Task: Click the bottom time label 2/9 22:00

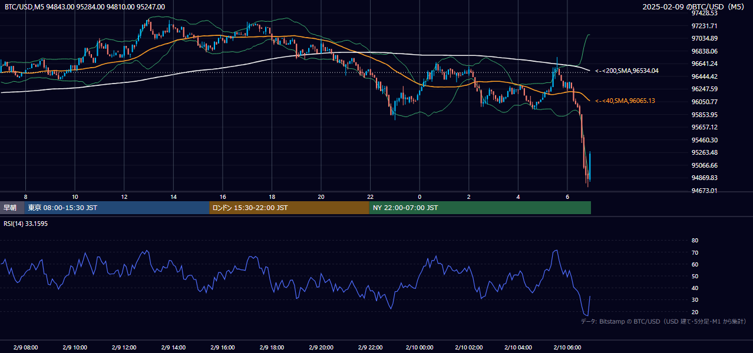Action: pos(370,347)
